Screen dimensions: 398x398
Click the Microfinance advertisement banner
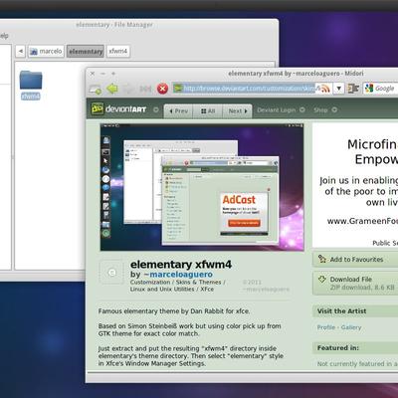point(355,185)
